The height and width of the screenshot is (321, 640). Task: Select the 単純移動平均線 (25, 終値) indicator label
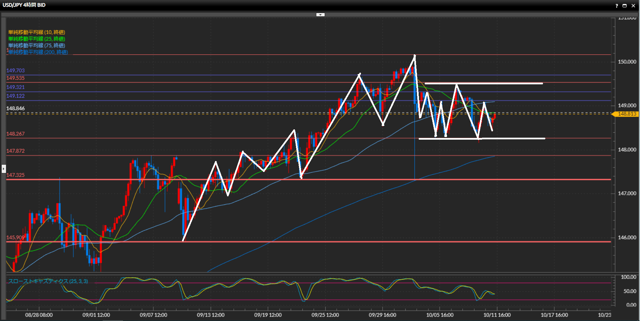click(x=37, y=39)
